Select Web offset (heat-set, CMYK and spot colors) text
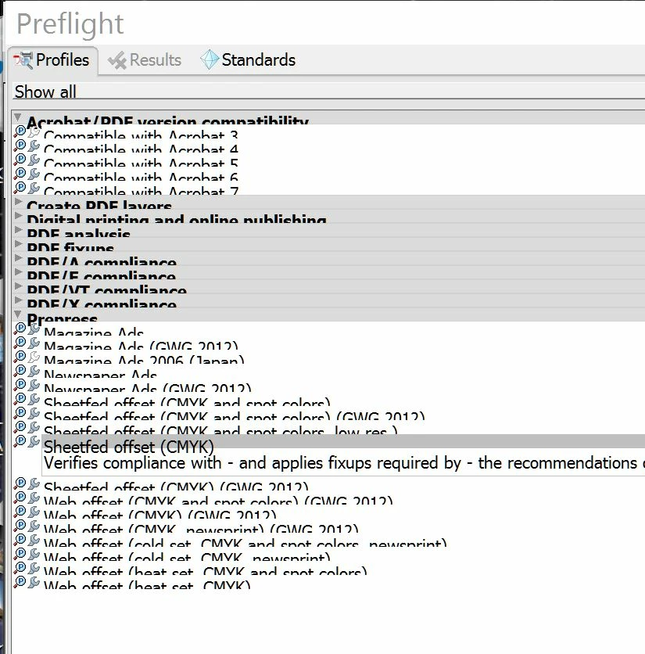 point(205,572)
